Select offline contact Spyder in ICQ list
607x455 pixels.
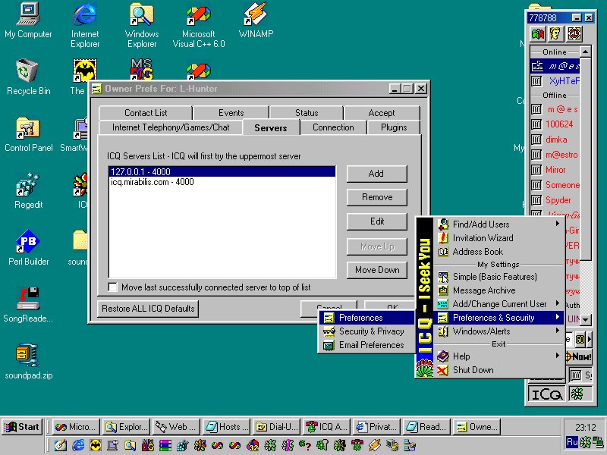coord(555,200)
